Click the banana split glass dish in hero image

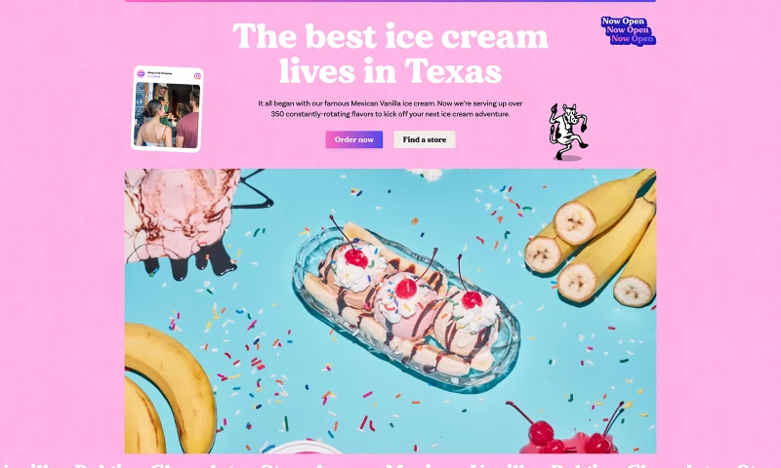click(406, 304)
